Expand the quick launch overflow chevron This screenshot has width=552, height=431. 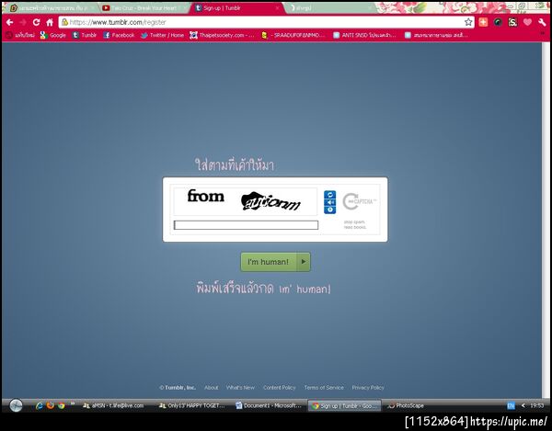[72, 403]
